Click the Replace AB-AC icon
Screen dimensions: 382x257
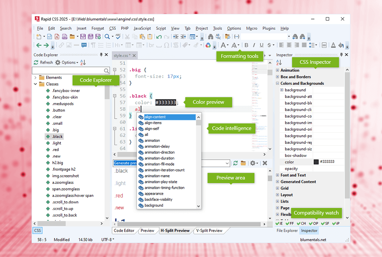218,37
